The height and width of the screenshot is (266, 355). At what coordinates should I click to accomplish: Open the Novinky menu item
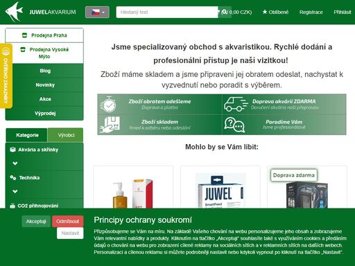pyautogui.click(x=45, y=85)
